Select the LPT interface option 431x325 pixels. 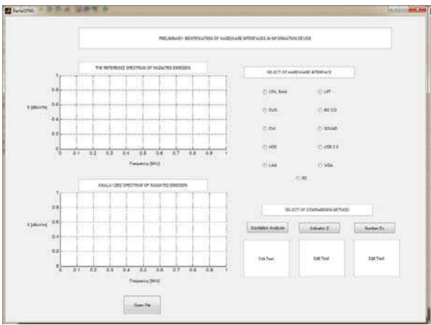[x=324, y=92]
